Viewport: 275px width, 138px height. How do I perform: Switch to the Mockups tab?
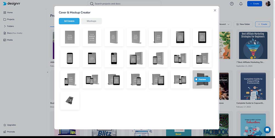91,21
